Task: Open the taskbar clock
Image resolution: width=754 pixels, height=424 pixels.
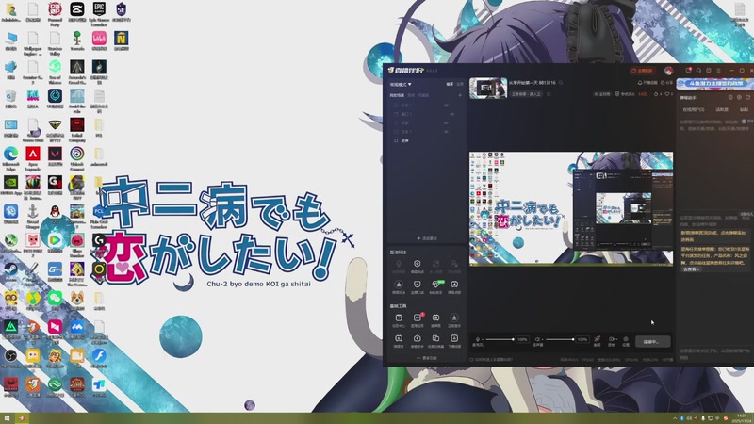Action: point(742,418)
